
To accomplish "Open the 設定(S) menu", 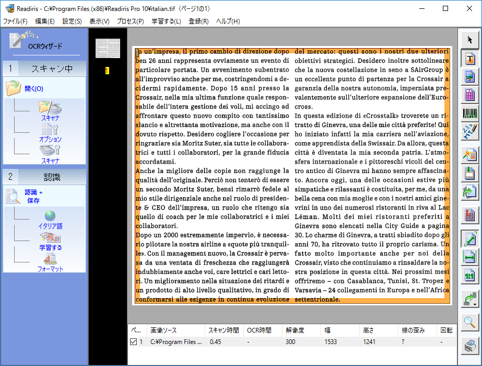I will (x=72, y=21).
